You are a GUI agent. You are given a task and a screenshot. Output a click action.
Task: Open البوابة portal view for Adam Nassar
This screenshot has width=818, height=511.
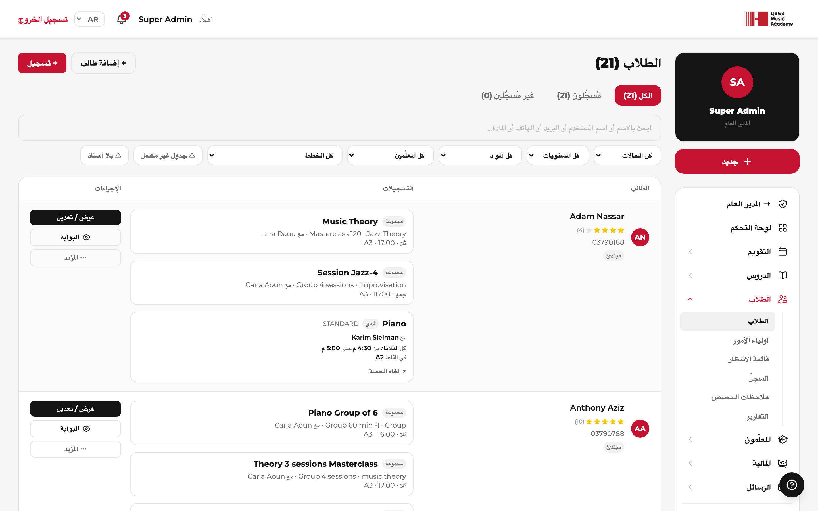click(x=75, y=237)
